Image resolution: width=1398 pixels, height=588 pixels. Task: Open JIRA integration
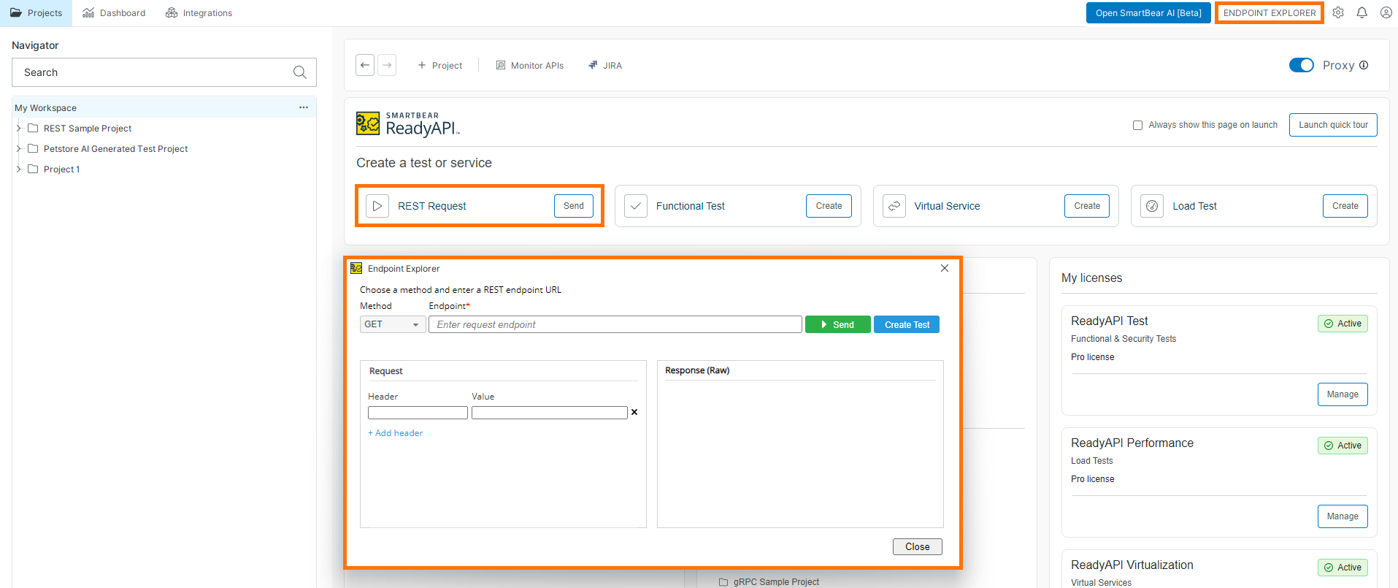pyautogui.click(x=605, y=65)
